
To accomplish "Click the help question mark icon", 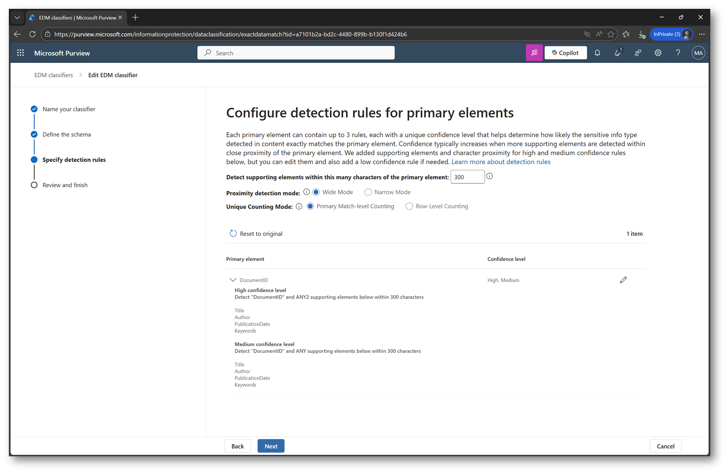I will tap(678, 53).
